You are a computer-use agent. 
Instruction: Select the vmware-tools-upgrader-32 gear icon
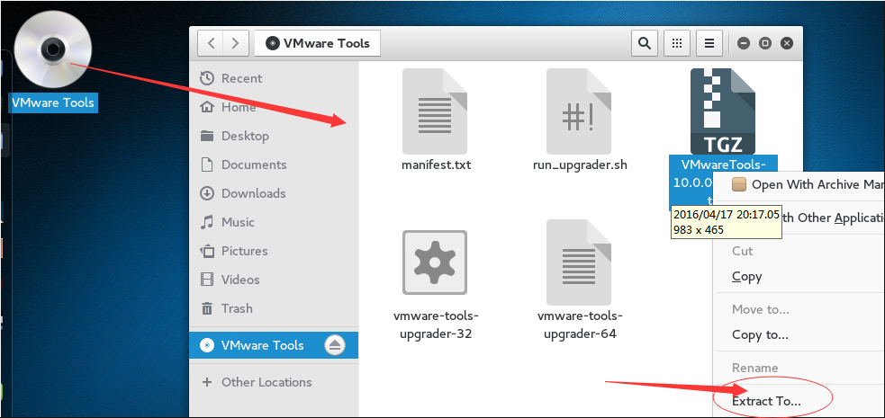(435, 262)
